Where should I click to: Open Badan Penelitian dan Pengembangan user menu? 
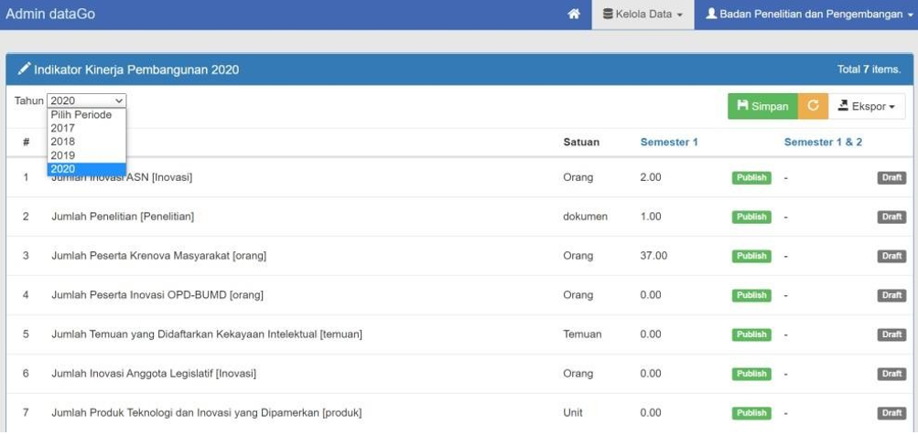click(809, 15)
